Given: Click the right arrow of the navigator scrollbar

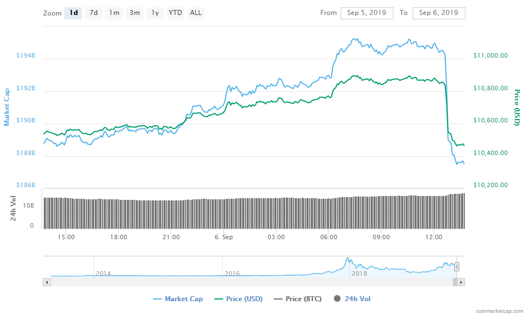Looking at the screenshot, I should coord(460,281).
